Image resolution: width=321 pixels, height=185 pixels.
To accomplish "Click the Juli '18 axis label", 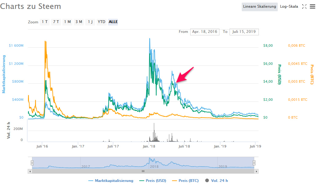I will click(184, 146).
